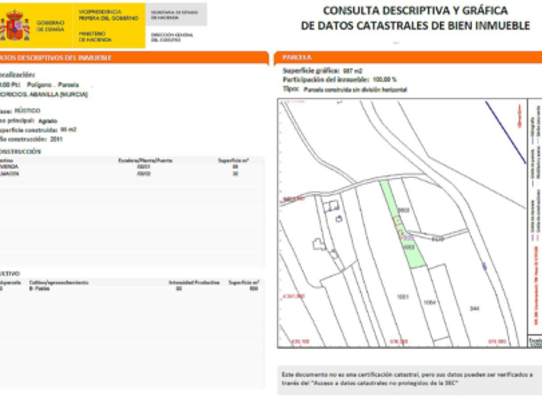This screenshot has width=542, height=406.
Task: Click the 'VIVIENDA' row in construction table
Action: [132, 167]
